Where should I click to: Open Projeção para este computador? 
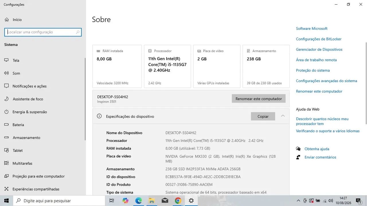point(34,176)
